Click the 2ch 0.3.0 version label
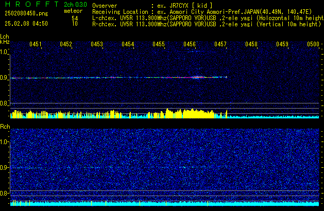 pyautogui.click(x=75, y=5)
